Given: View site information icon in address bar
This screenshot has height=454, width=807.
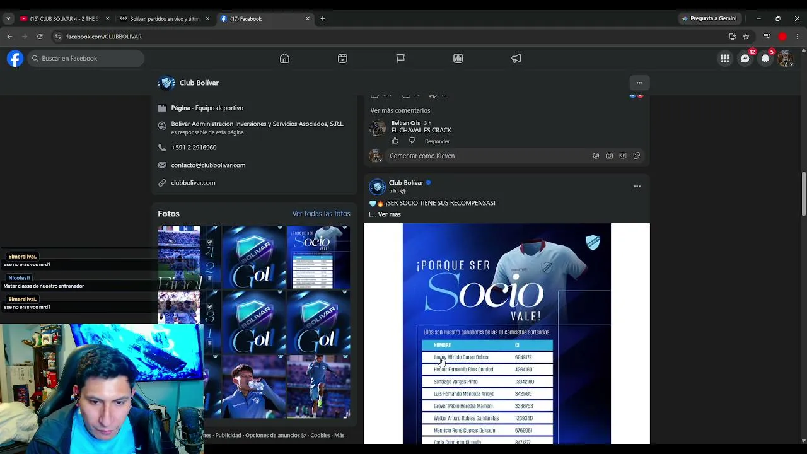Looking at the screenshot, I should 58,37.
